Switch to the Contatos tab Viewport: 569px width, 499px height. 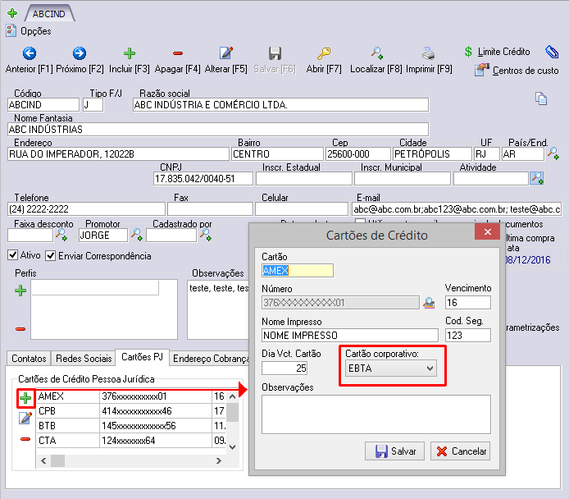click(x=29, y=359)
